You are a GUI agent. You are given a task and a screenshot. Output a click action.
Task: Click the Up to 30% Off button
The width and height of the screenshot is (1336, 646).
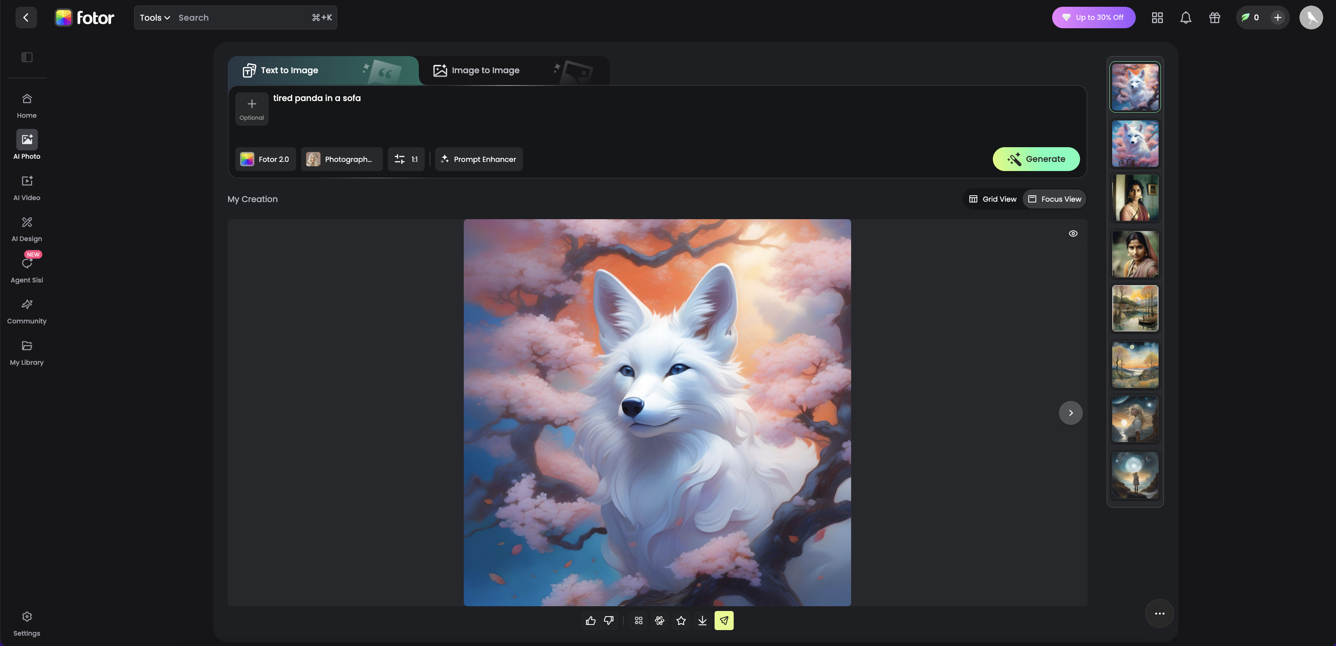click(x=1093, y=18)
